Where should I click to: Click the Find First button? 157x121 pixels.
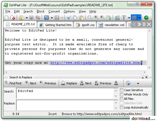13,83
